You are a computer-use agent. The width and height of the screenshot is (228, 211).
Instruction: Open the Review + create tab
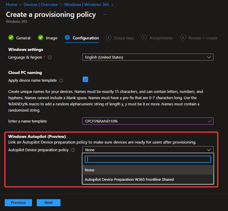[x=199, y=38]
